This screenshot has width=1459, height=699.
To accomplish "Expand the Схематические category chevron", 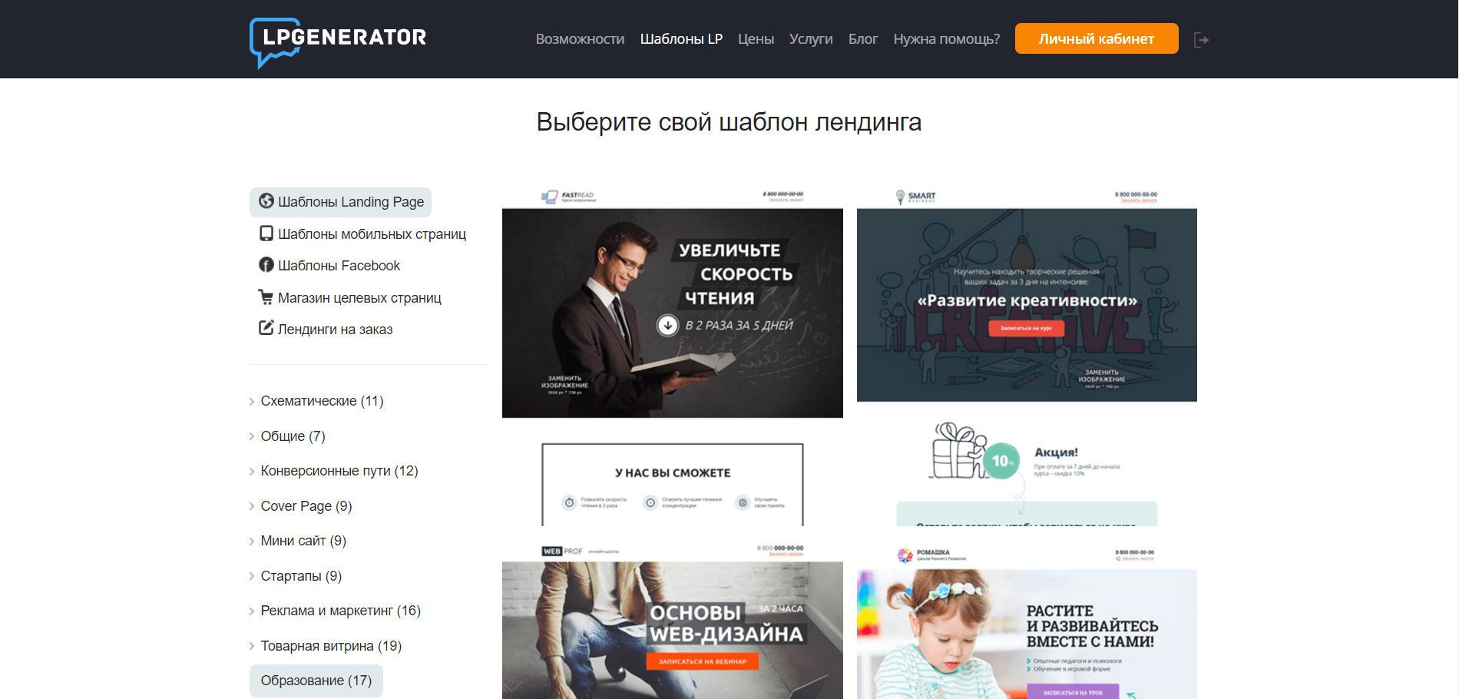I will (x=252, y=402).
